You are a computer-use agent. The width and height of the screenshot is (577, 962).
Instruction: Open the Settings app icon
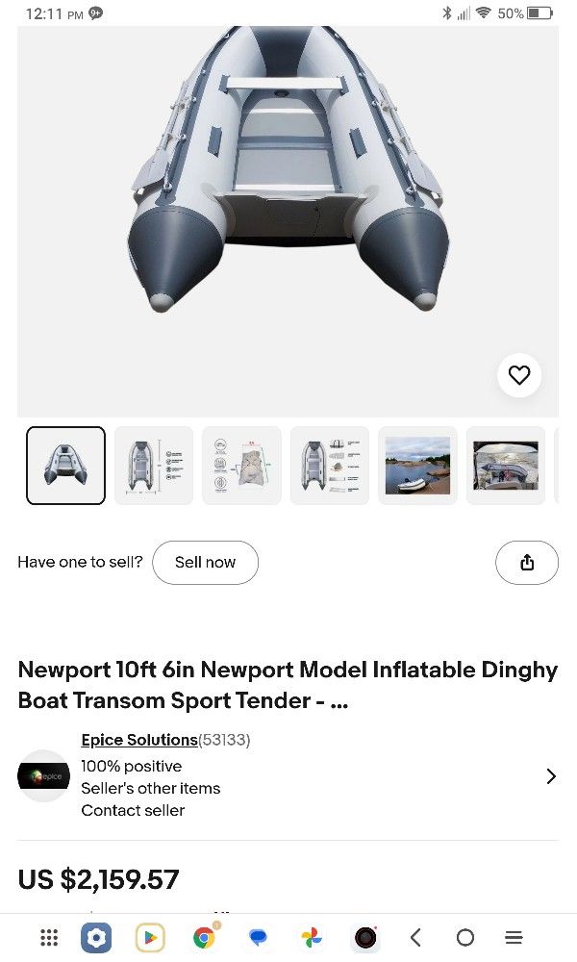pos(96,938)
